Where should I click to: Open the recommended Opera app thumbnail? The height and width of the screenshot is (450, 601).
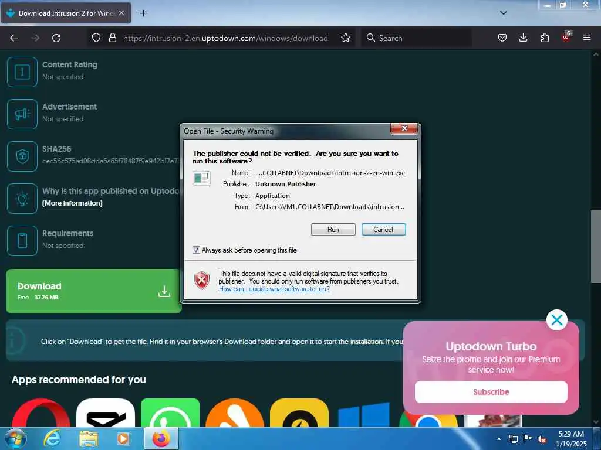coord(41,413)
